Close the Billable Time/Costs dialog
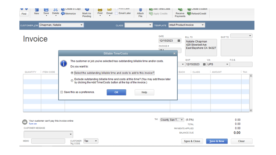The image size is (276, 155). [174, 54]
